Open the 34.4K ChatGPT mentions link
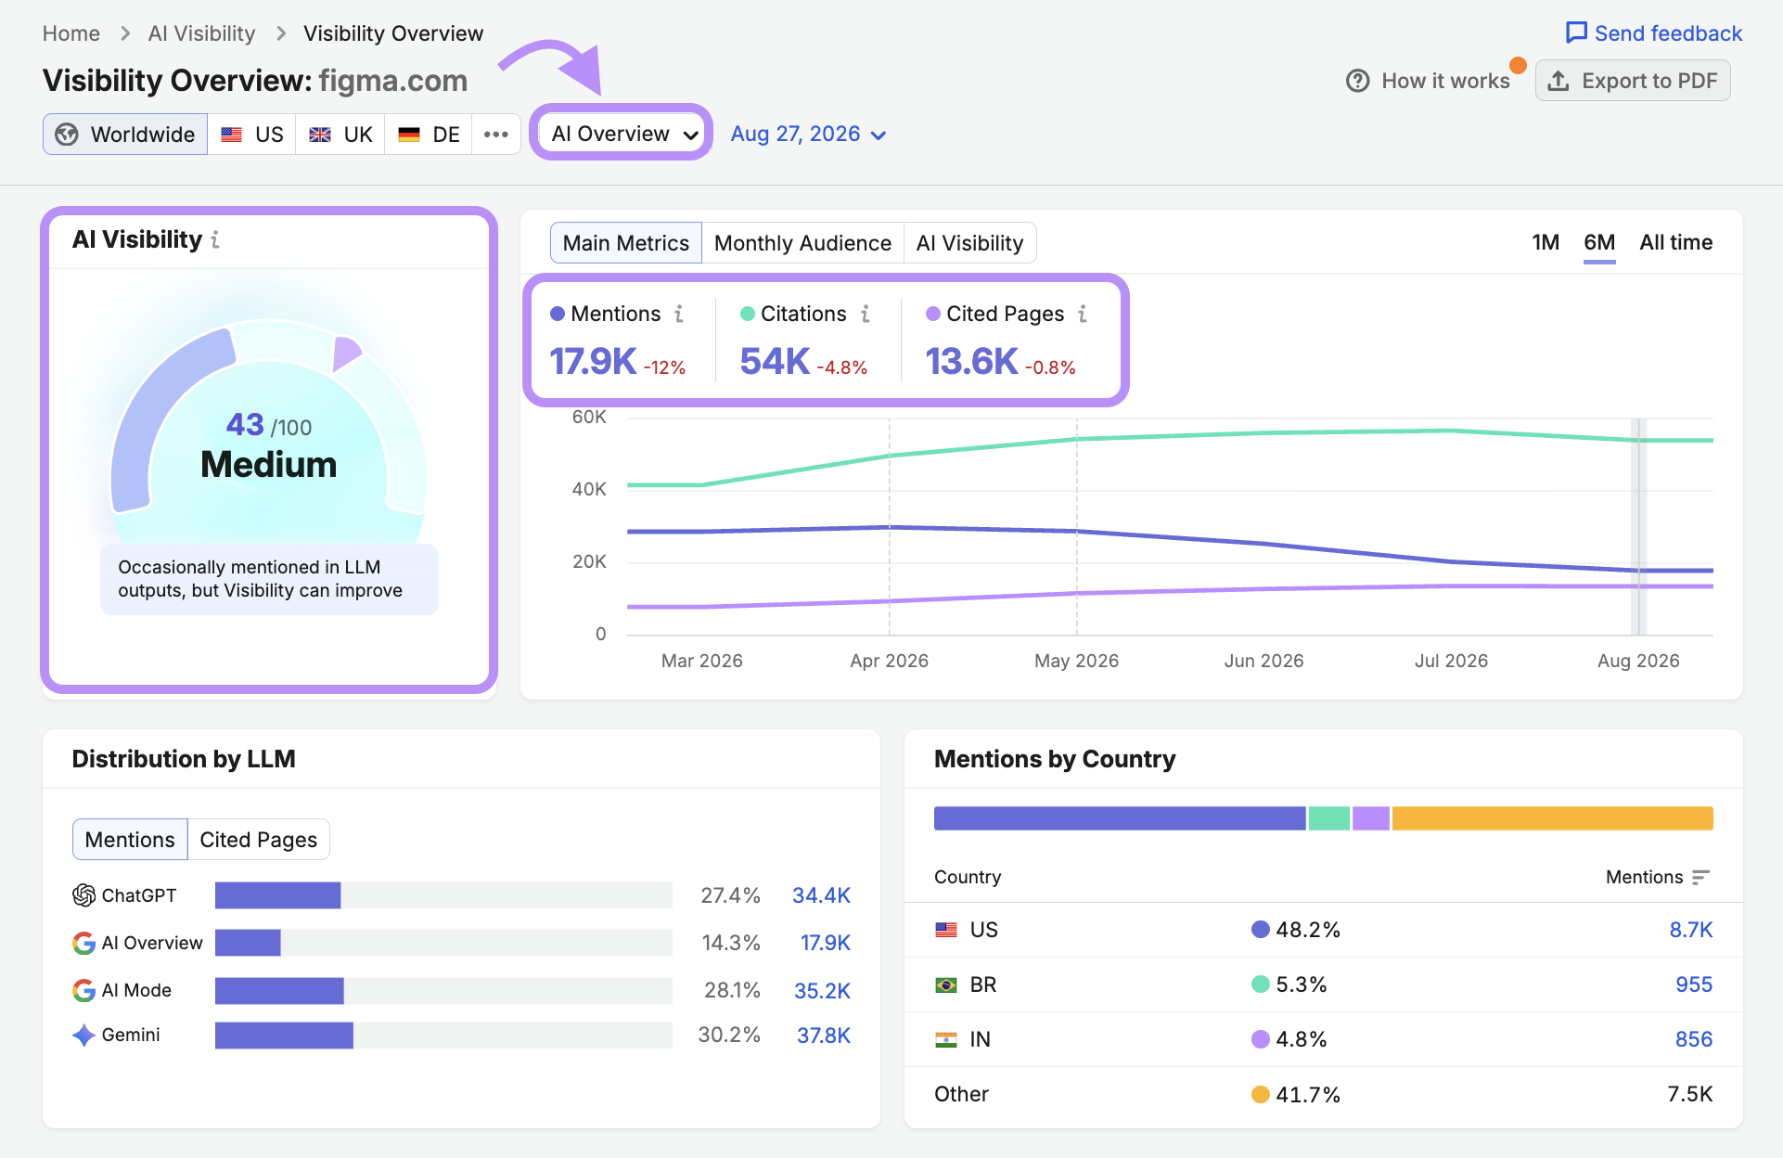The width and height of the screenshot is (1783, 1158). point(821,895)
